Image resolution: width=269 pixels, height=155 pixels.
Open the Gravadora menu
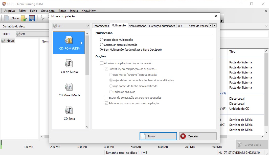point(48,11)
